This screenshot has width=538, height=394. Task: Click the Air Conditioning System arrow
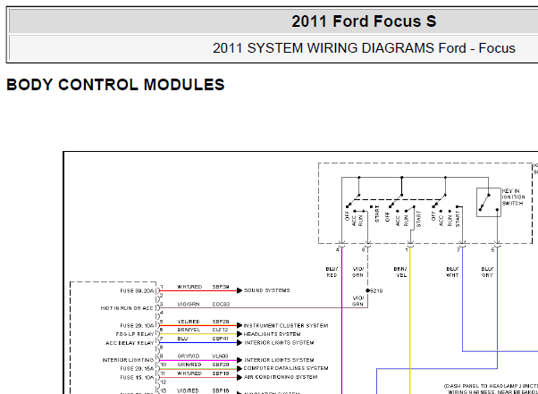pos(240,377)
